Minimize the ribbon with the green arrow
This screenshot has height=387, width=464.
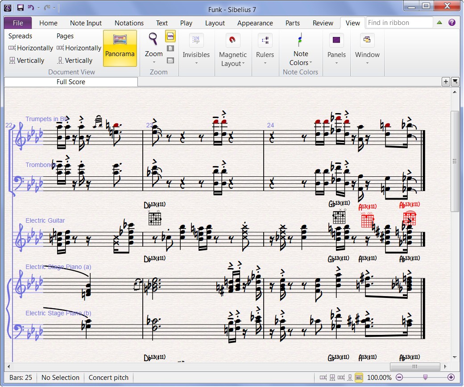point(439,22)
